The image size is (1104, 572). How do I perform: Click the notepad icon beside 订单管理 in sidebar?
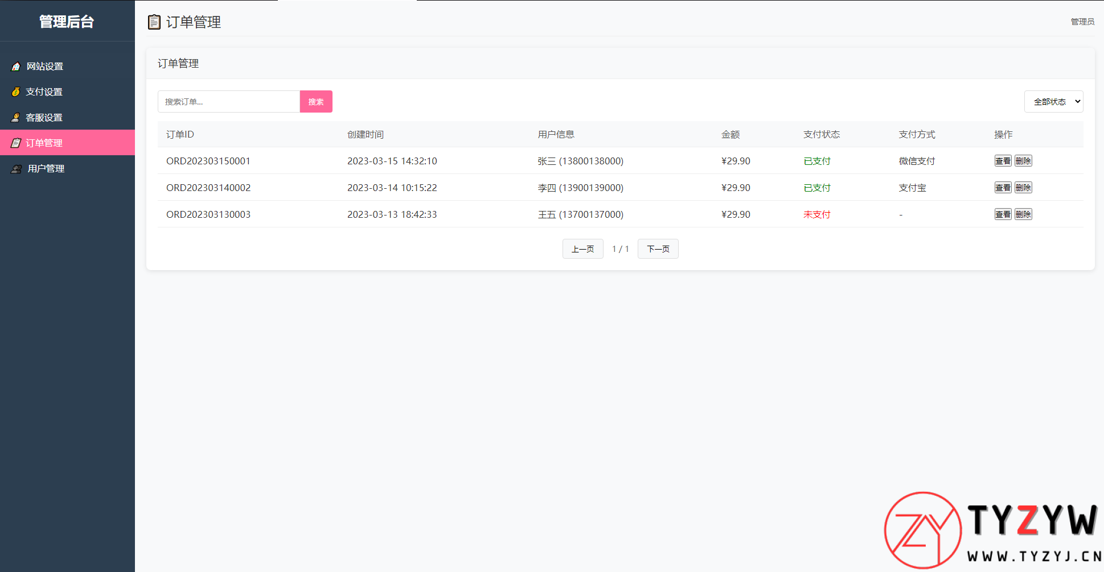pos(16,143)
